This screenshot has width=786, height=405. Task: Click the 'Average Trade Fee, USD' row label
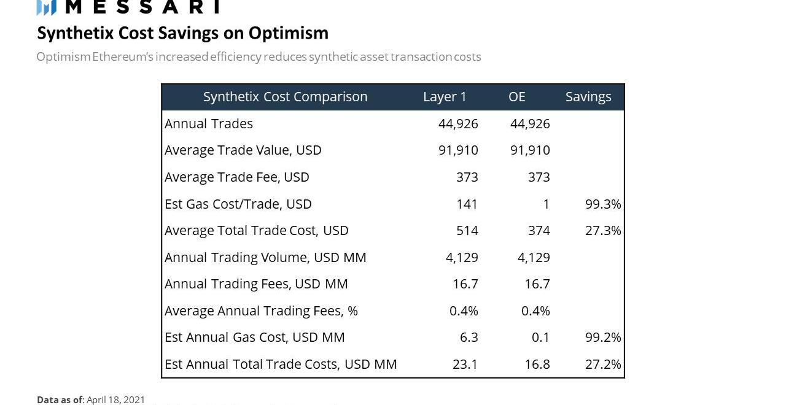coord(236,177)
